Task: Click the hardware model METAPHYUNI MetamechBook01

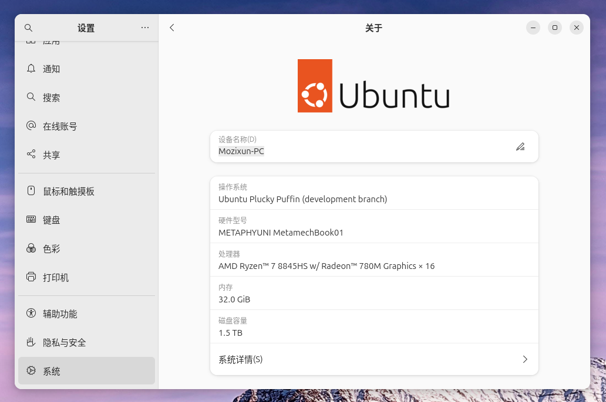Action: click(x=281, y=233)
